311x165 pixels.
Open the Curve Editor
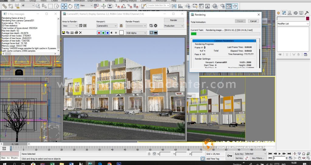(x=201, y=6)
